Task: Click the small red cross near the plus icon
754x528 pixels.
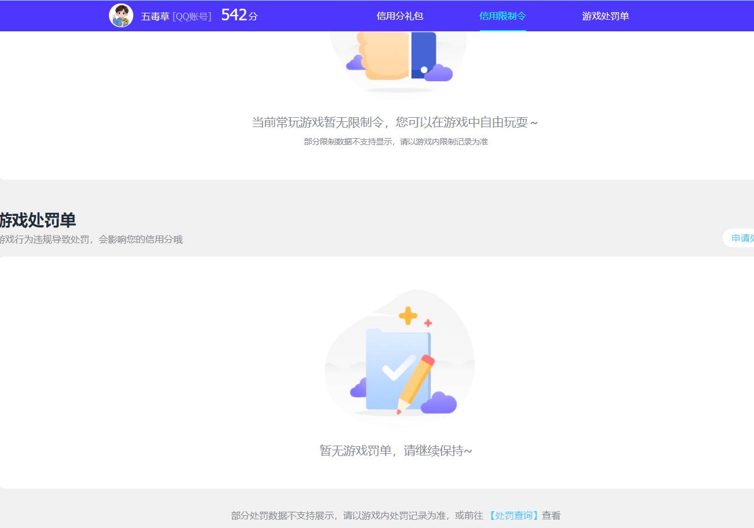Action: pyautogui.click(x=427, y=323)
